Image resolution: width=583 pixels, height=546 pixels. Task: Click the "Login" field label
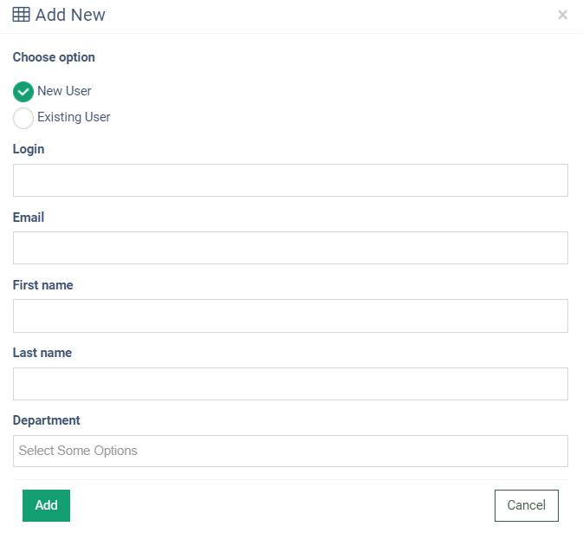click(x=29, y=149)
